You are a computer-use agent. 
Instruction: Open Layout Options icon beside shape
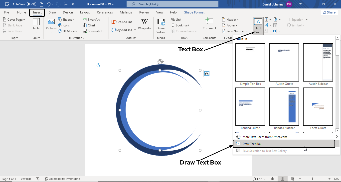click(x=207, y=74)
